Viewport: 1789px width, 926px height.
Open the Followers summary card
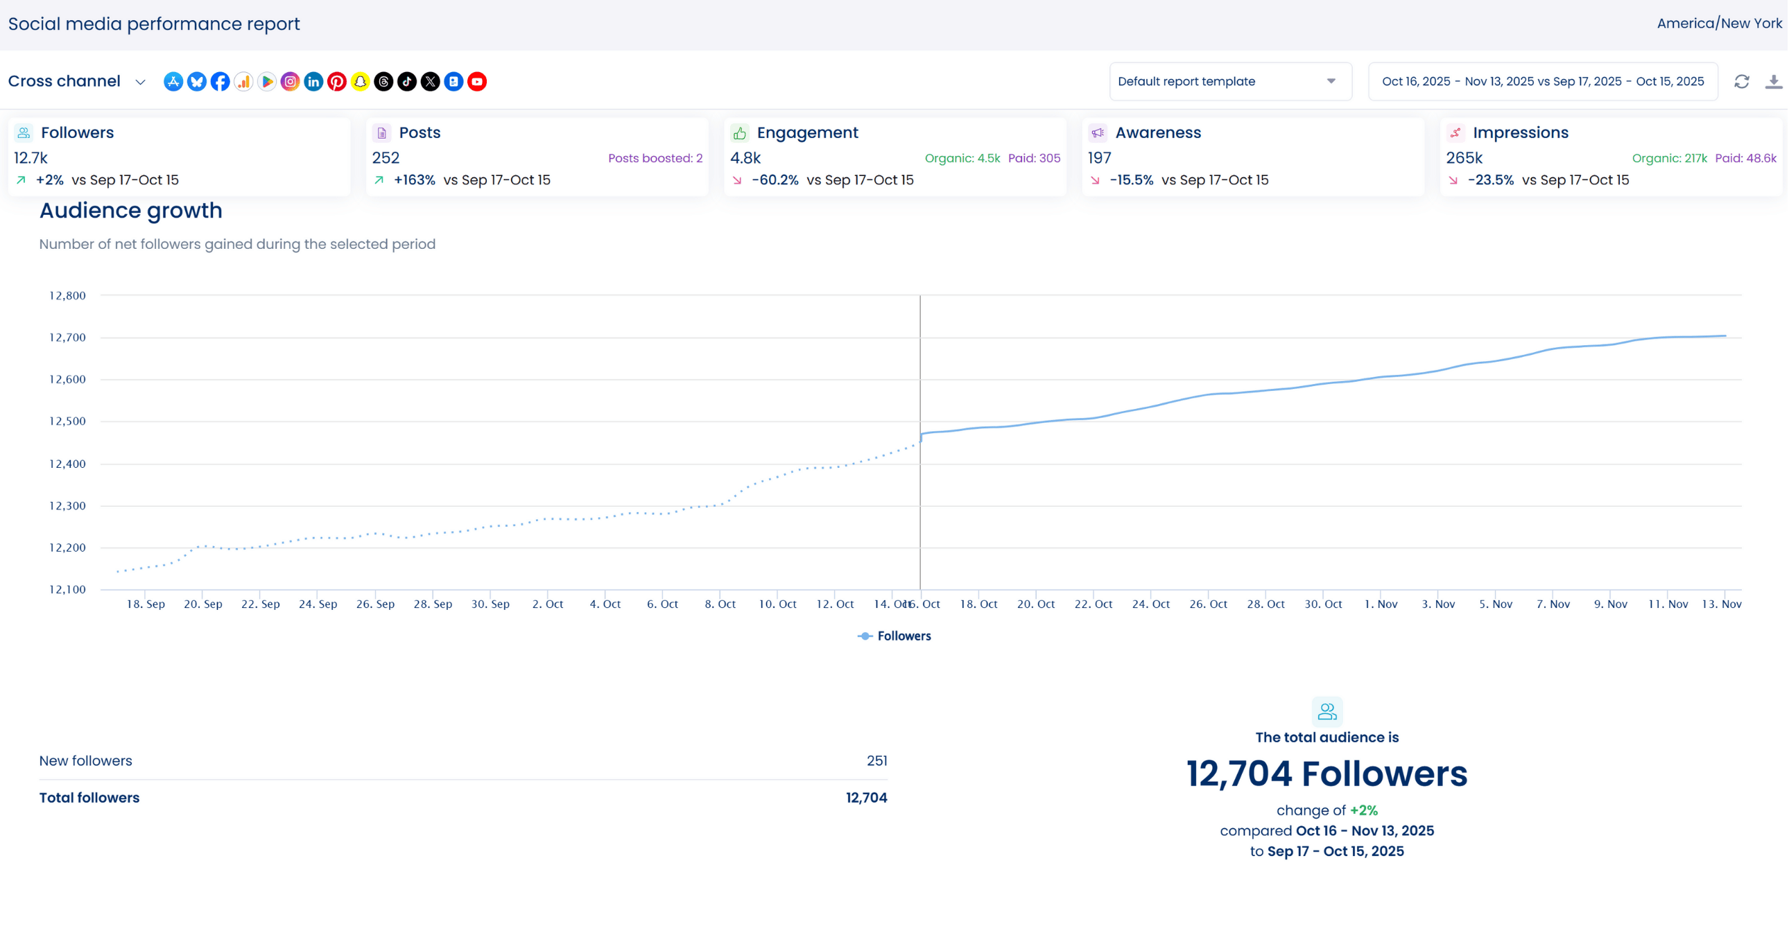click(179, 156)
